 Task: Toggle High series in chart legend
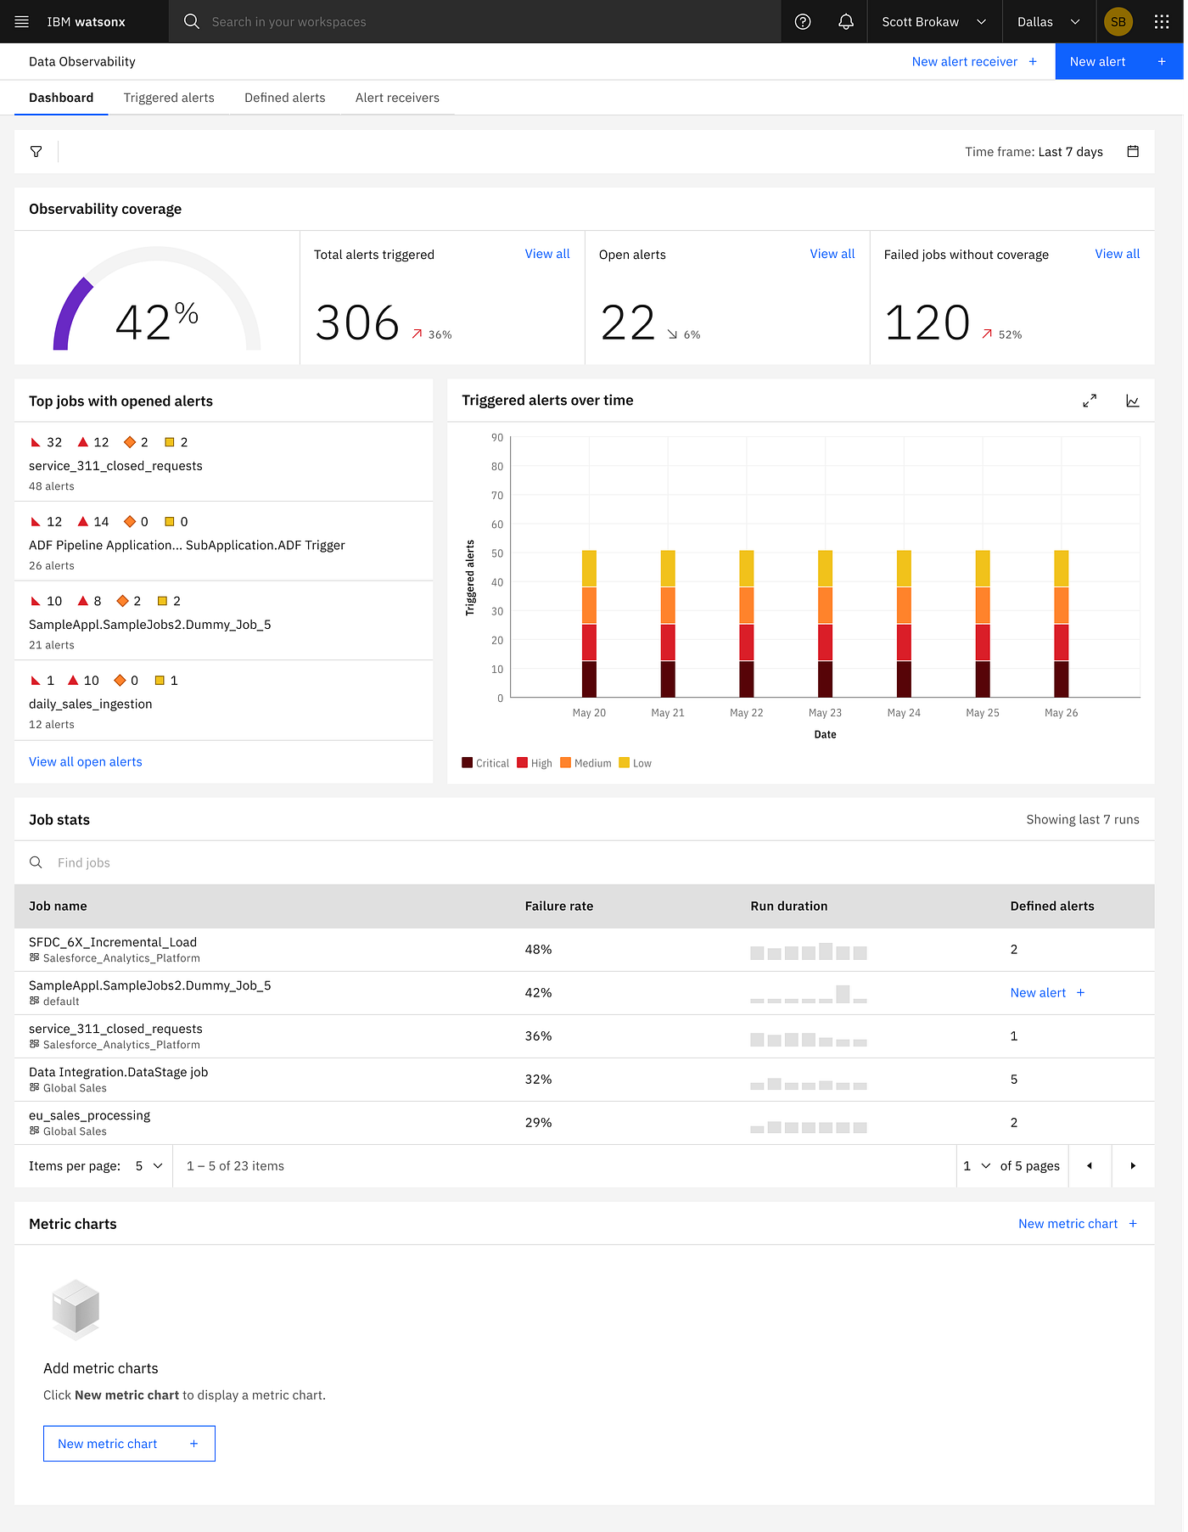535,763
